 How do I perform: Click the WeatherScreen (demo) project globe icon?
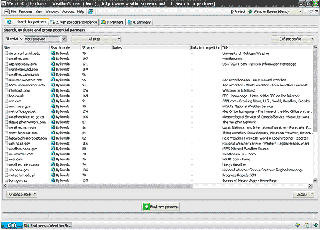[x=250, y=12]
